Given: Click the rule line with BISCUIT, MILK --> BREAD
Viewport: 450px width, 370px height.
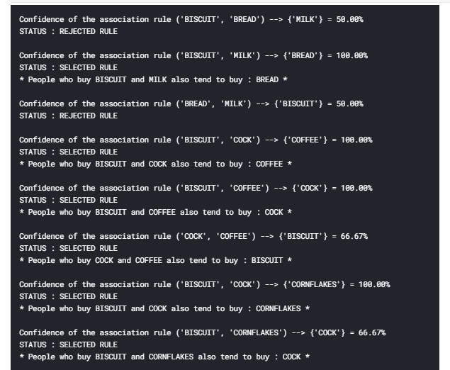Looking at the screenshot, I should 193,55.
